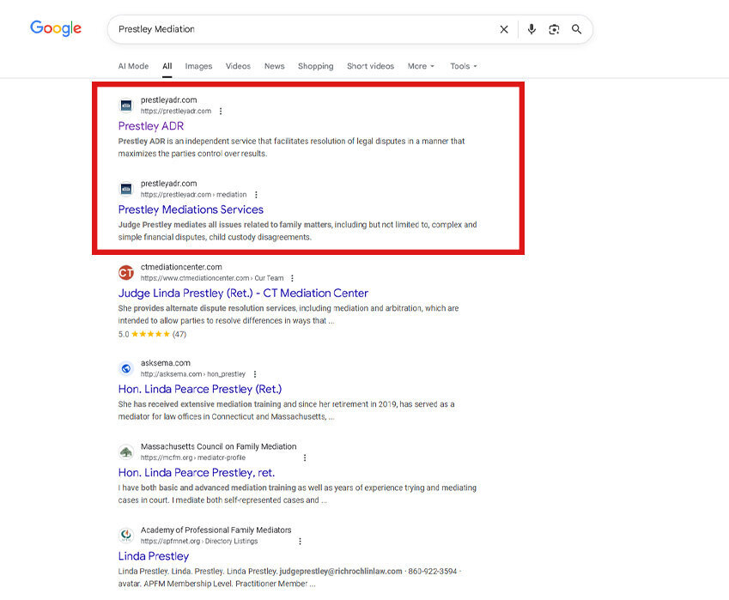Open the Linda Prestley APFM directory link

pyautogui.click(x=154, y=556)
